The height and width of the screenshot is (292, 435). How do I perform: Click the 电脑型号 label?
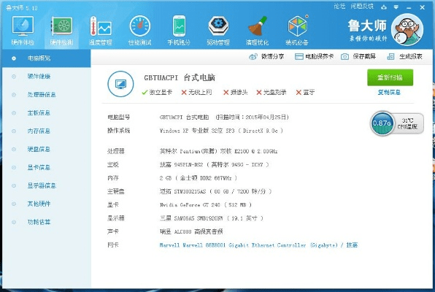(119, 117)
